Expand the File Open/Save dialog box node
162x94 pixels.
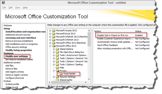coord(54,52)
